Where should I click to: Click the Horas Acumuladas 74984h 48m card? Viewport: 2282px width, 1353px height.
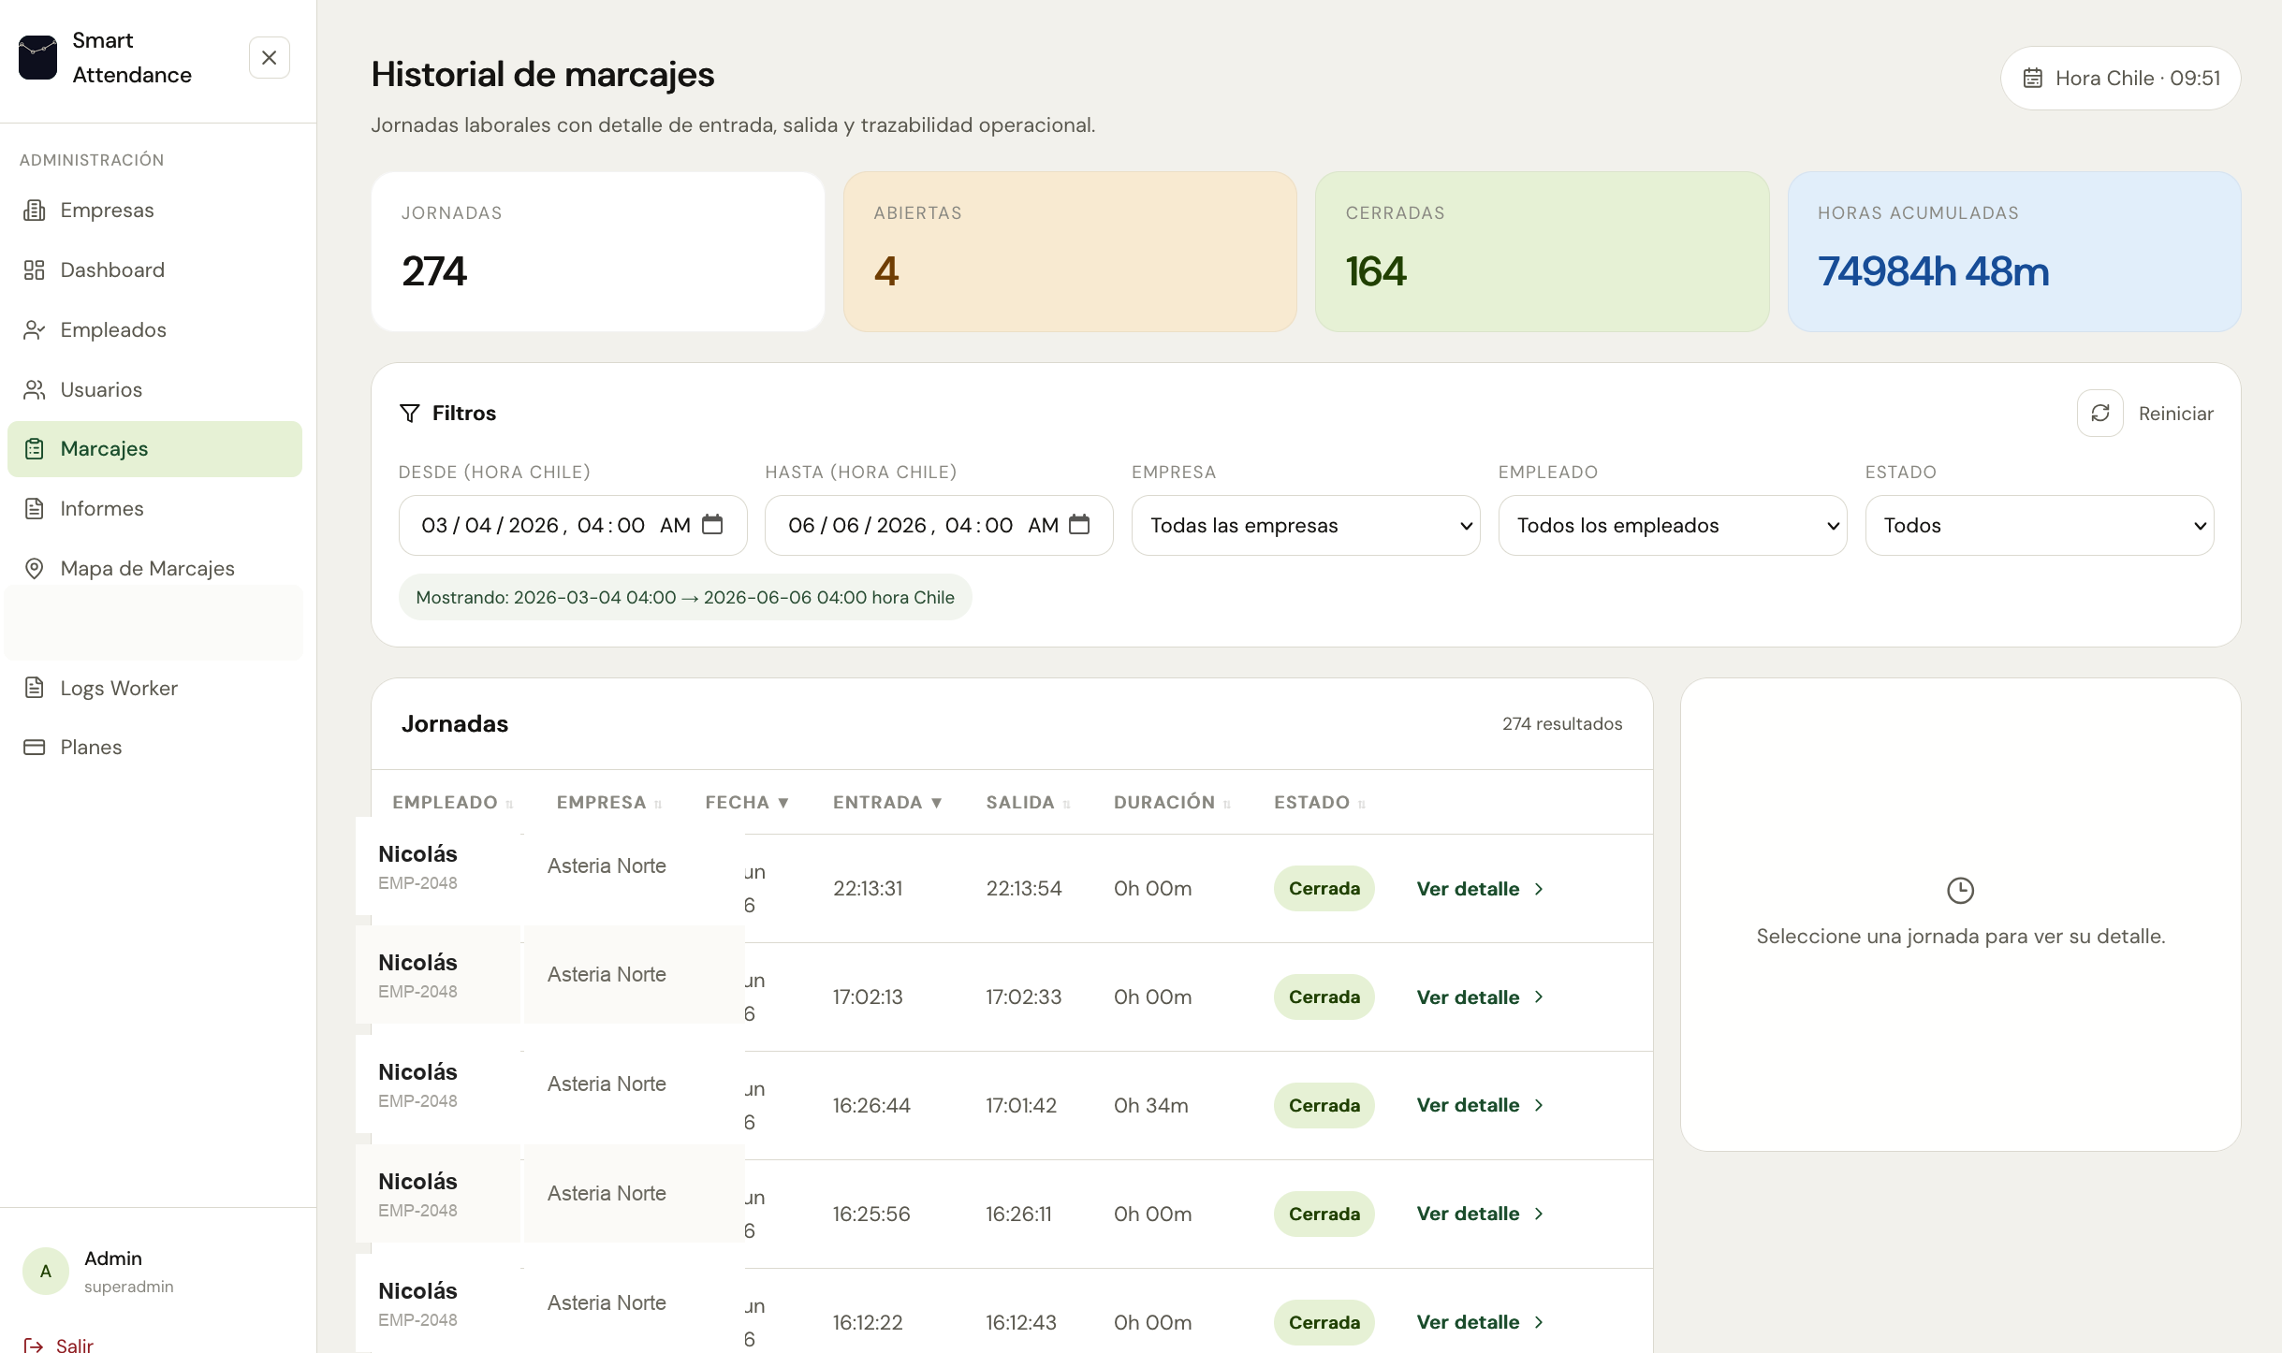point(2014,252)
